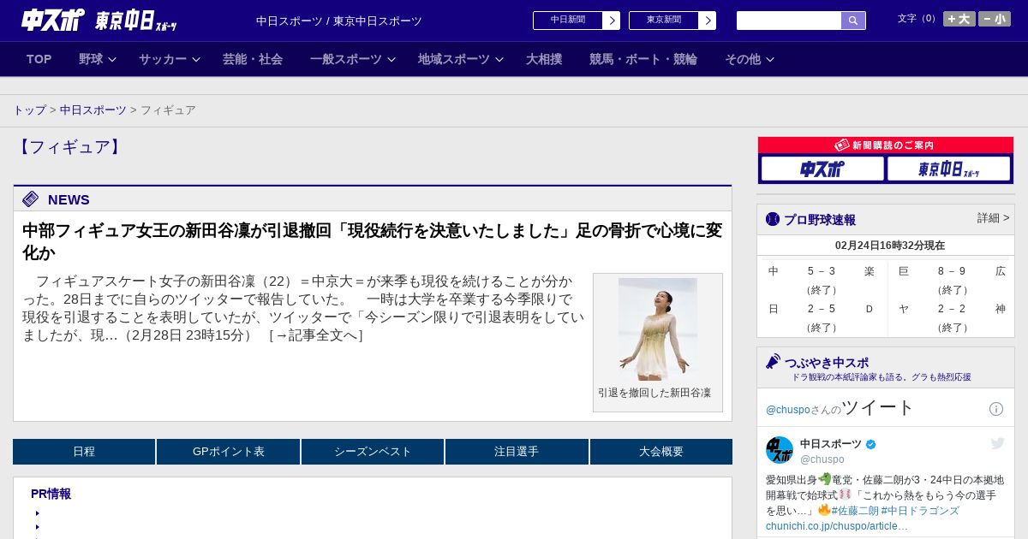Click 中日スポーツ Twitter avatar
Image resolution: width=1028 pixels, height=539 pixels.
[x=780, y=450]
